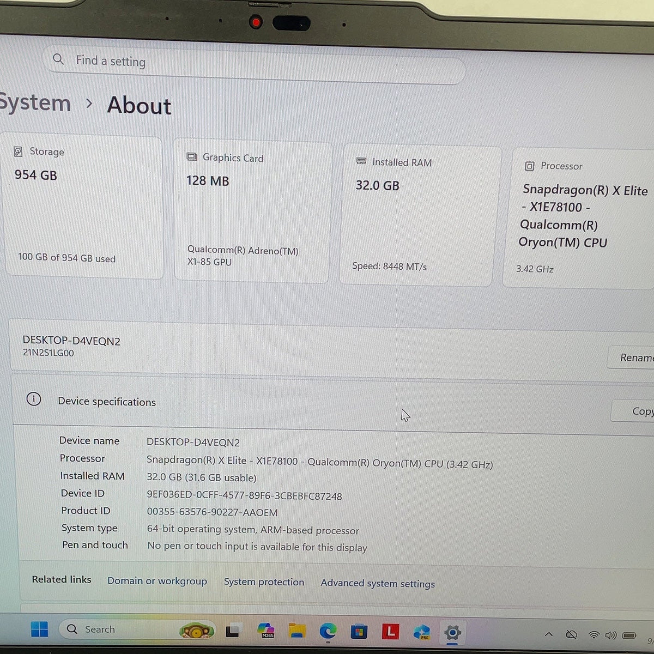
Task: Rename this PC with the Rename button
Action: (631, 358)
